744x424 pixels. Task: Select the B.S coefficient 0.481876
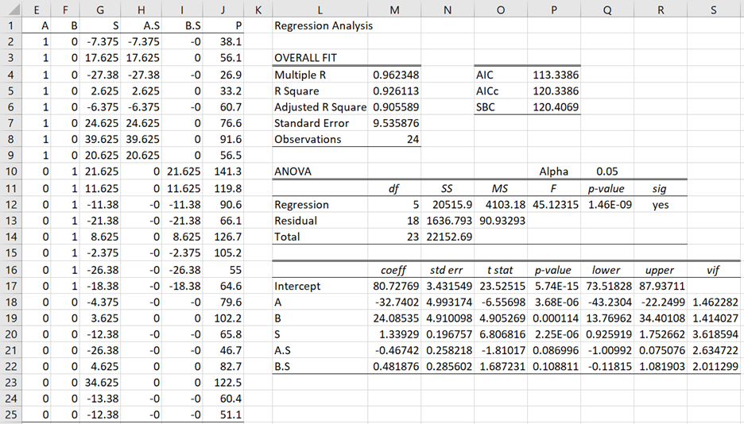[x=396, y=367]
